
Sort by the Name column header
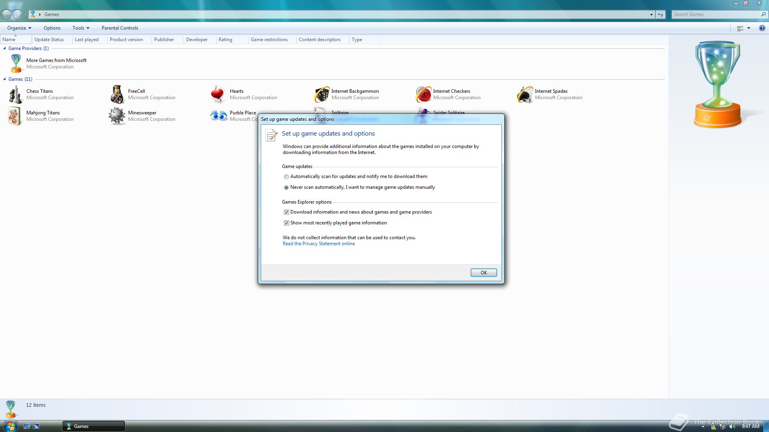tap(16, 40)
